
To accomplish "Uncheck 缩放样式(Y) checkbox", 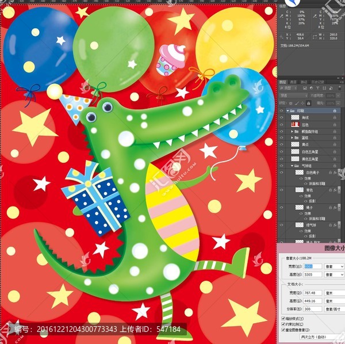I will tap(283, 319).
